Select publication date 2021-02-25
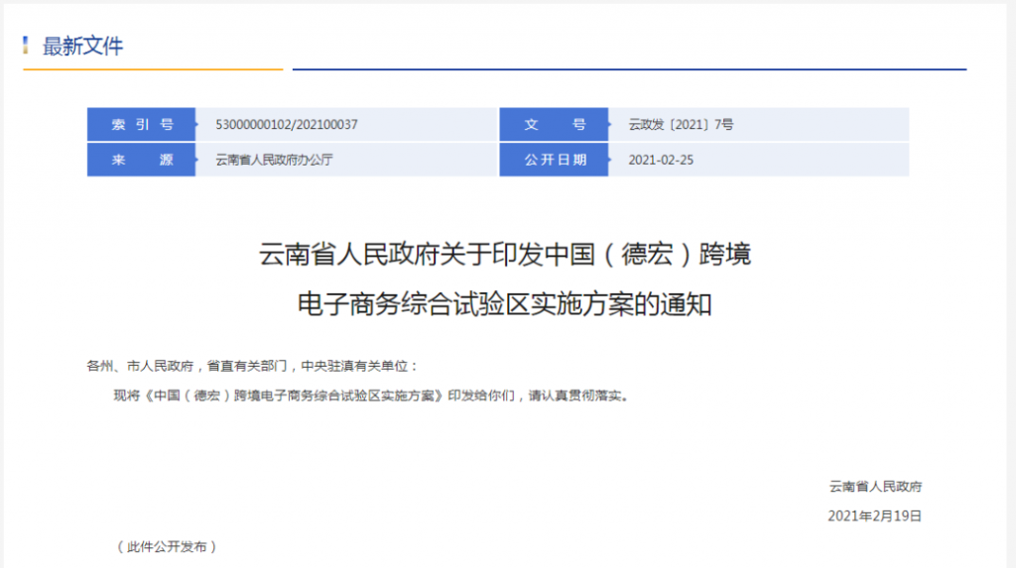Screen dimensions: 1016x568 (661, 160)
